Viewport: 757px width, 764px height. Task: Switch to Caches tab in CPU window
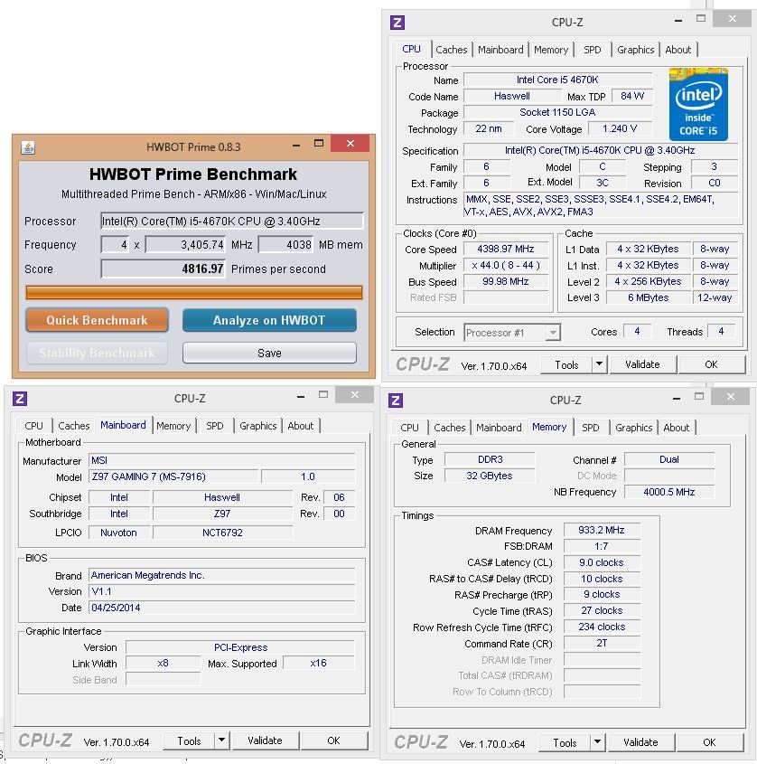[451, 50]
